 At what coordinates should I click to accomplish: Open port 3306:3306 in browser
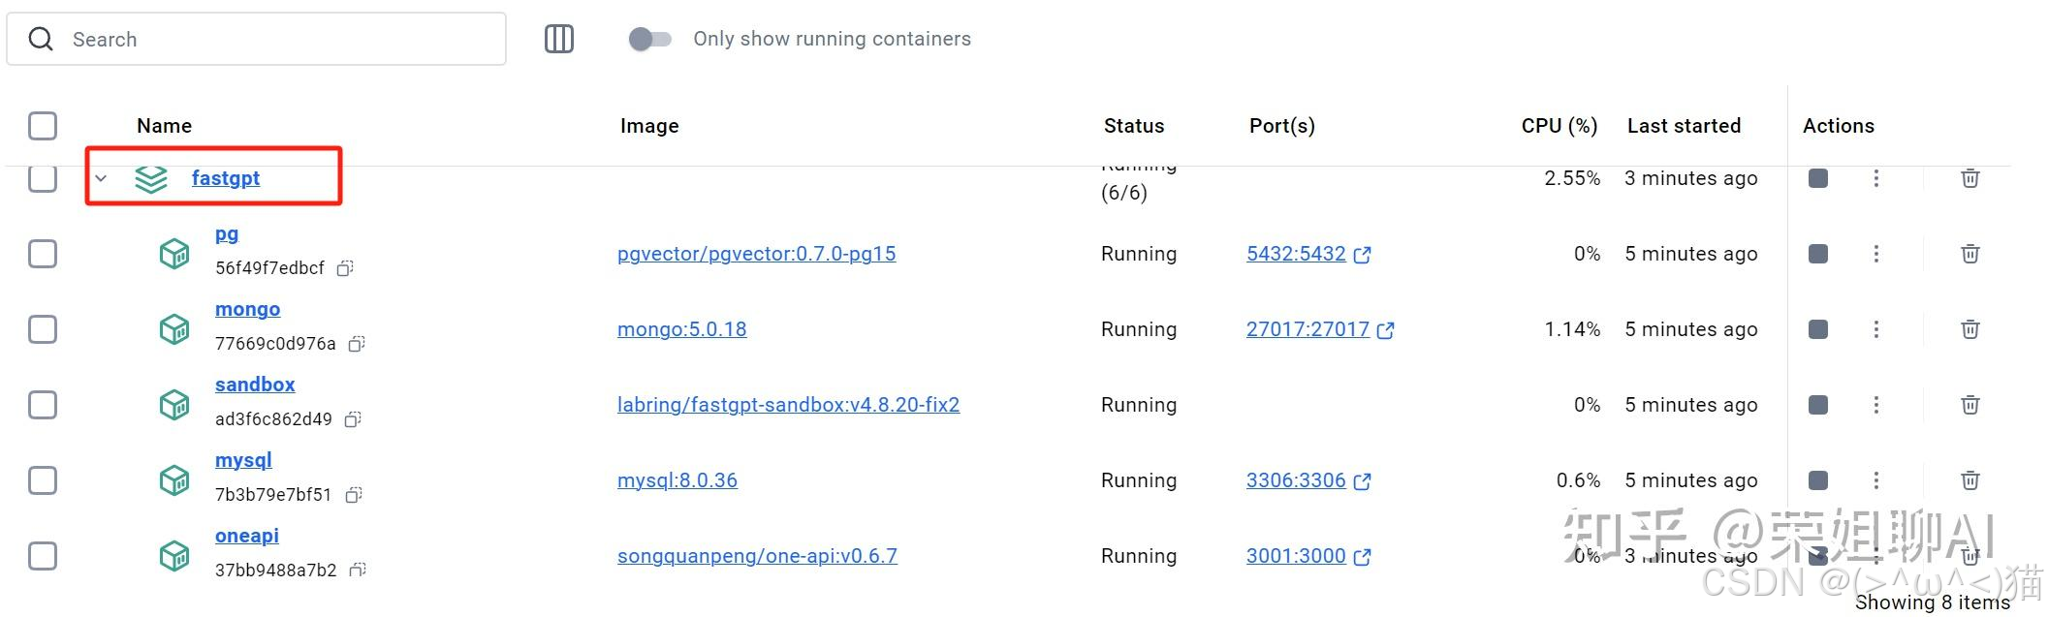pos(1308,480)
